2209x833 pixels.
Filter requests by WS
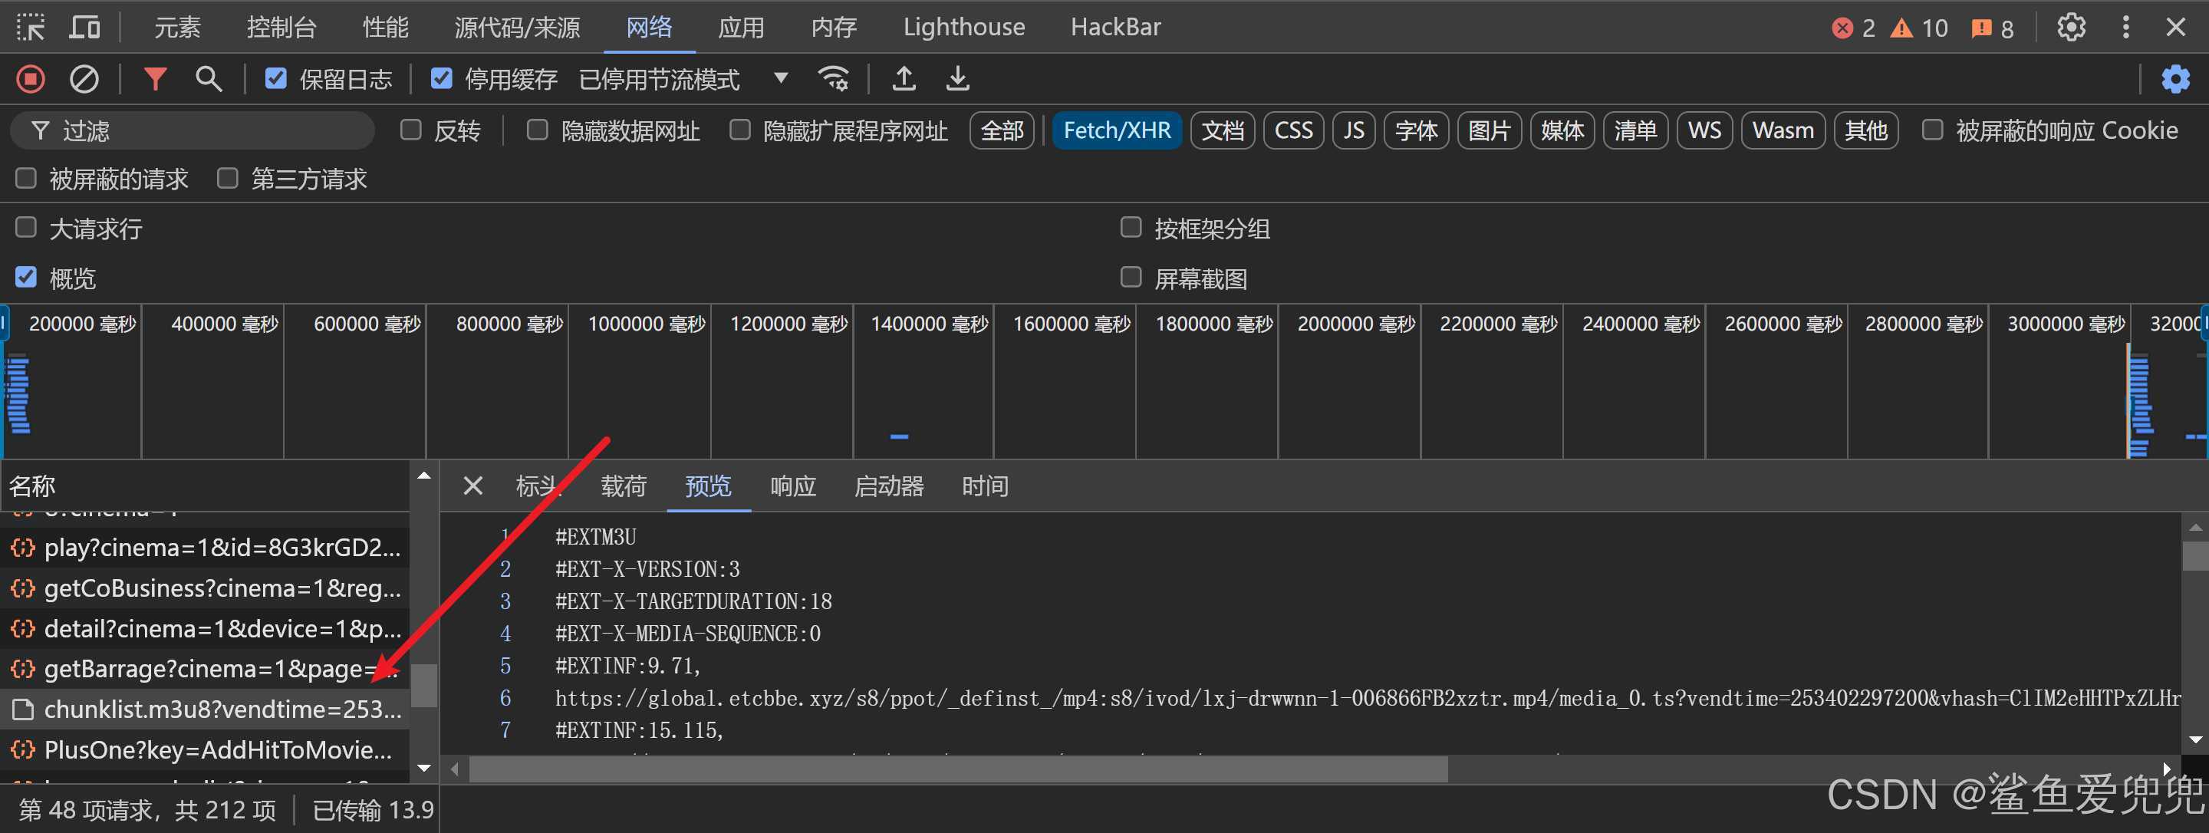(x=1705, y=130)
